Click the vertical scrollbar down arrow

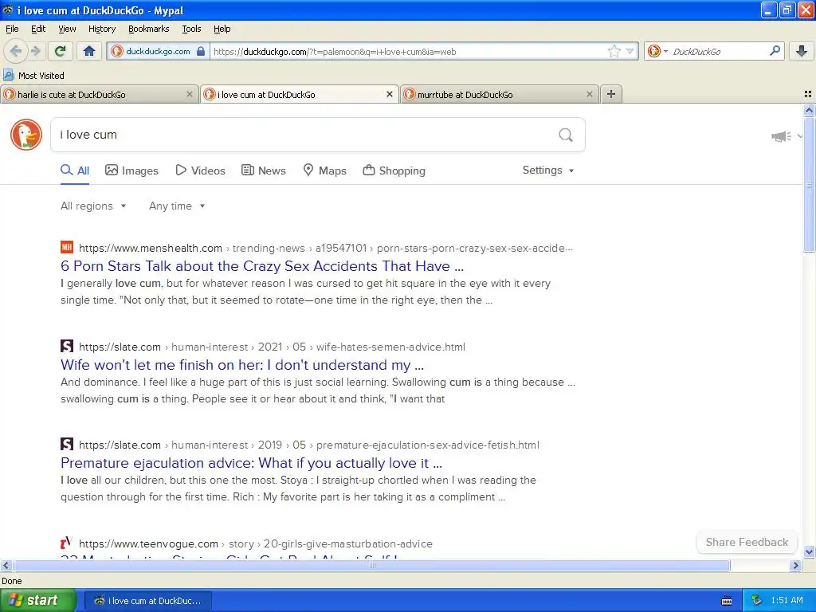coord(809,552)
